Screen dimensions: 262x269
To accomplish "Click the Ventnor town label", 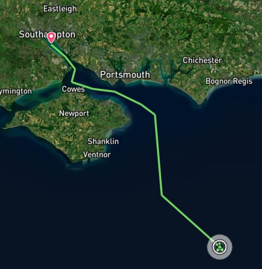I will point(97,155).
